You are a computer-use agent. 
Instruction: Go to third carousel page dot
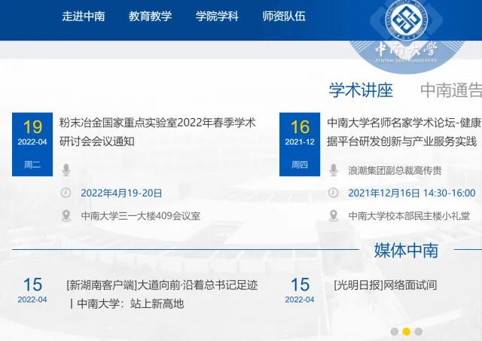(419, 331)
